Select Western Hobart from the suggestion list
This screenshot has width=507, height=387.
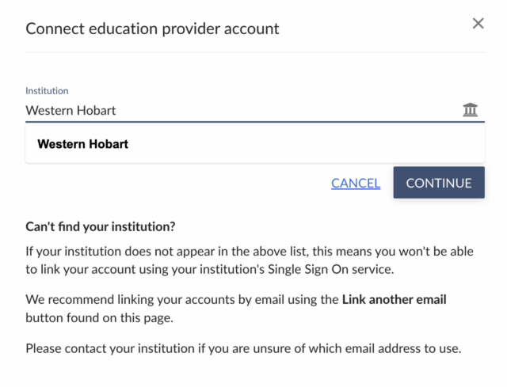(83, 145)
